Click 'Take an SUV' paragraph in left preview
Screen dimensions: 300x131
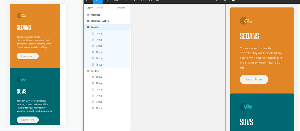point(35,106)
